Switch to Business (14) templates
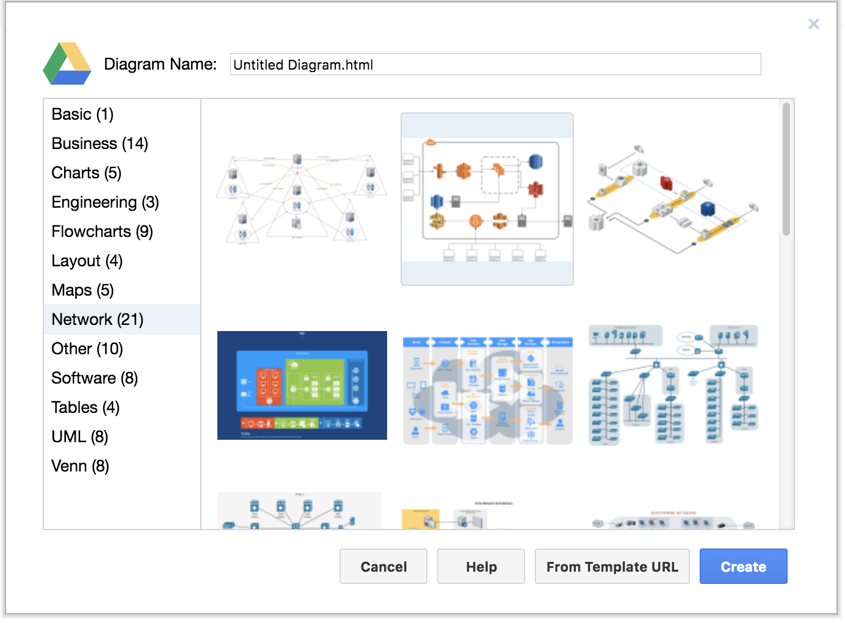Image resolution: width=845 pixels, height=623 pixels. tap(100, 144)
